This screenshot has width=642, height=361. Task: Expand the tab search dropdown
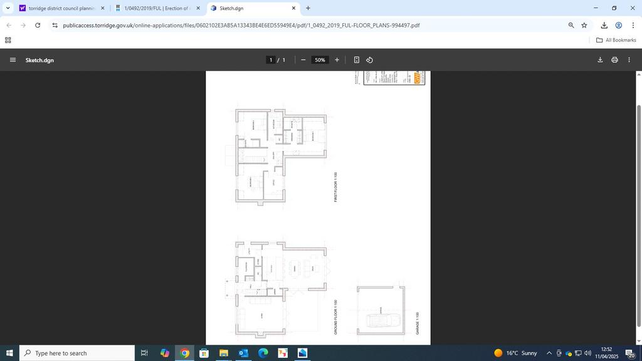pyautogui.click(x=8, y=8)
